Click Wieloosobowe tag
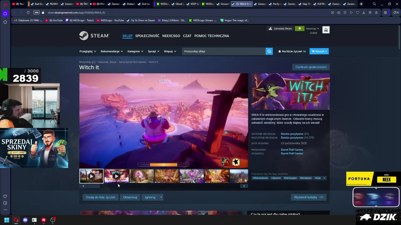The height and width of the screenshot is (225, 401). click(x=260, y=178)
